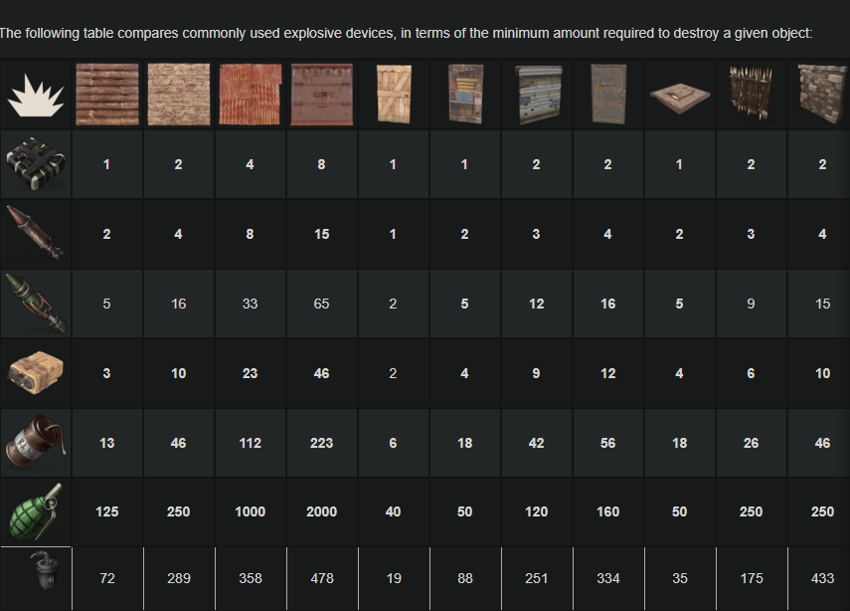Viewport: 850px width, 611px height.
Task: Select the value 42 in beancan row
Action: pyautogui.click(x=536, y=443)
